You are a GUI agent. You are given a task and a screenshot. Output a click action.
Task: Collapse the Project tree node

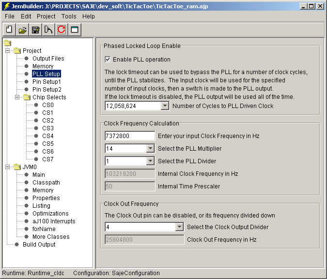click(x=7, y=50)
